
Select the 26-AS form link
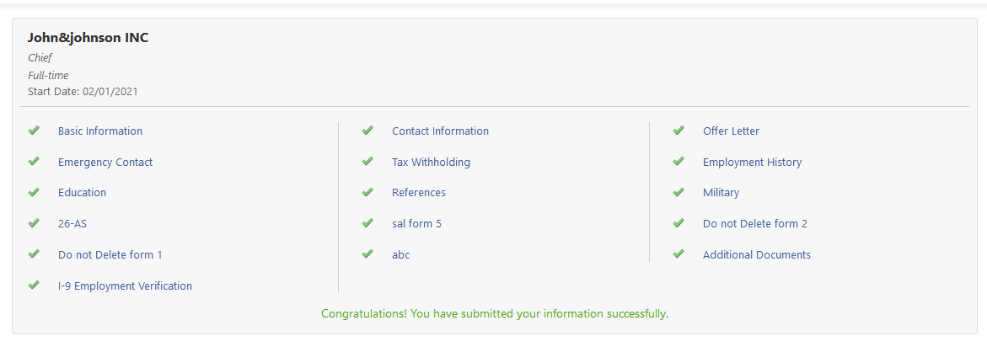[x=72, y=224]
